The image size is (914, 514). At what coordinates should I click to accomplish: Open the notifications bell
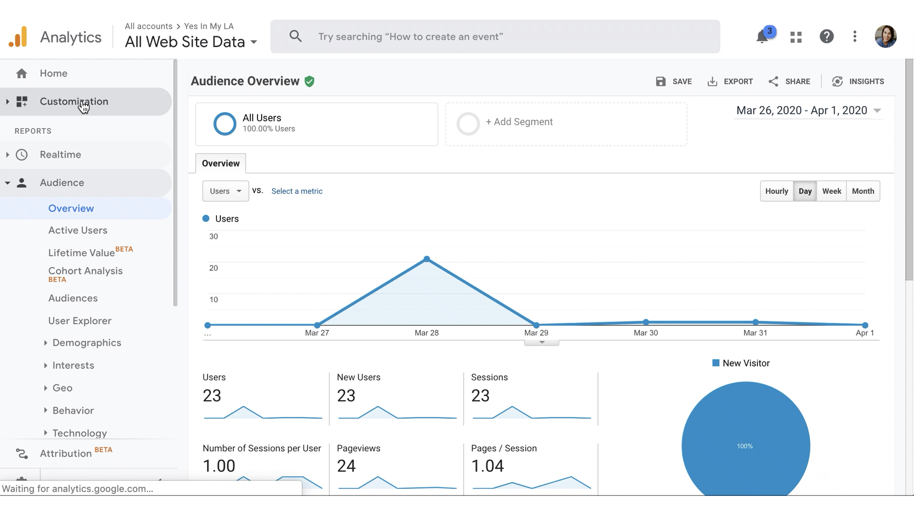762,36
